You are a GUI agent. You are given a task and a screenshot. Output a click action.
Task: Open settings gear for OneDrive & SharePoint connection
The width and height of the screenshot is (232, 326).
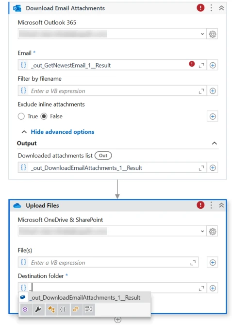coord(212,232)
